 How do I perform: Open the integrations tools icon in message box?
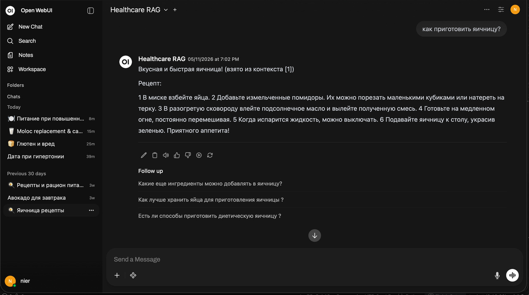pos(133,275)
